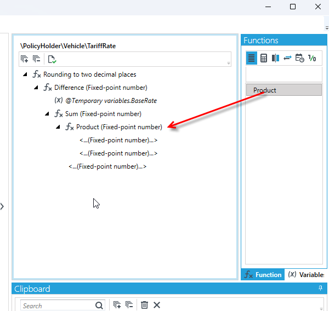This screenshot has width=329, height=311.
Task: Open TariffRate toolbar overflow arrow
Action: pyautogui.click(x=229, y=63)
